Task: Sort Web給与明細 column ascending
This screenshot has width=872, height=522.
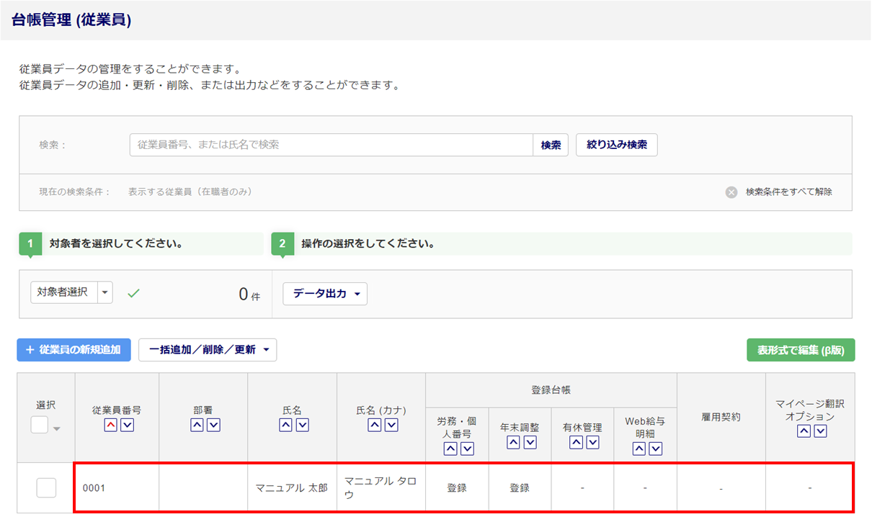Action: pos(638,449)
